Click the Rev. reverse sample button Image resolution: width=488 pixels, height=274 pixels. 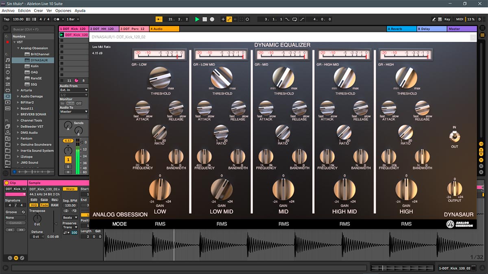54,200
